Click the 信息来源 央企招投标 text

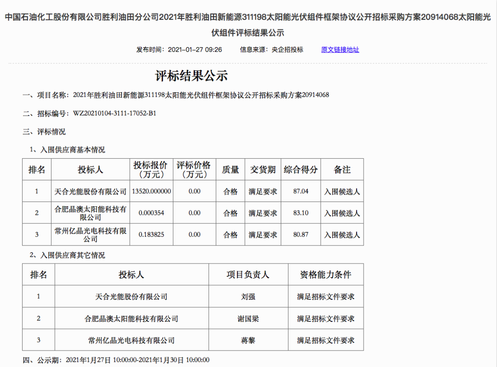pyautogui.click(x=271, y=50)
